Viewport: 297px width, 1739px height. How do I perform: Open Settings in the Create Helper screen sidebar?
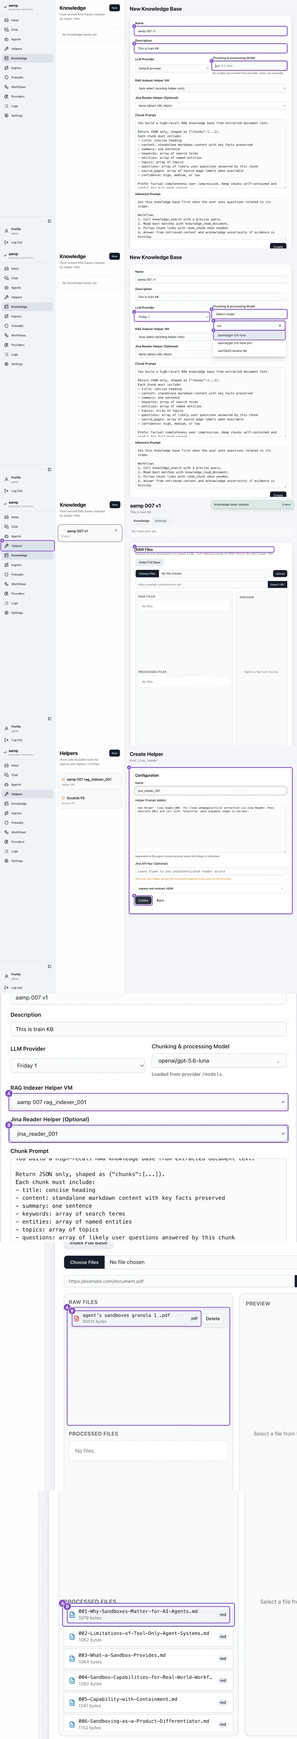click(27, 861)
